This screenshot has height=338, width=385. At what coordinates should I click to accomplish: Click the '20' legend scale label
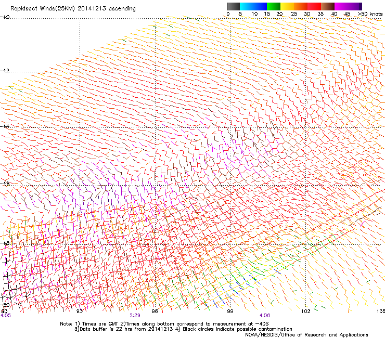point(279,14)
